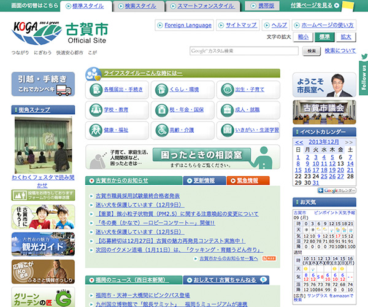The width and height of the screenshot is (368, 307).
Task: Expand 古賀市からのお知らせ一覧へ link
Action: click(228, 258)
